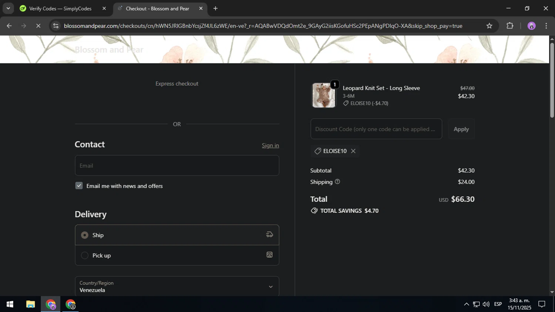Screen dimensions: 555x312
Task: Open the taskbar clock and date
Action: (519, 304)
